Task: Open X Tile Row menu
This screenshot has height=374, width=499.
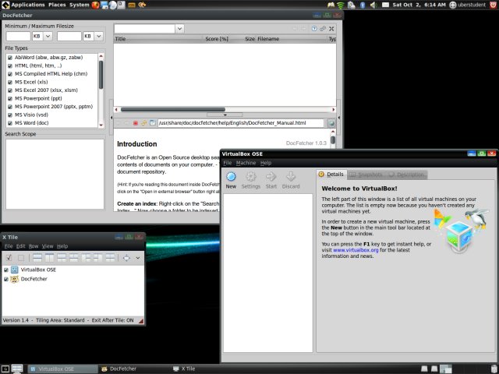Action: pyautogui.click(x=34, y=246)
